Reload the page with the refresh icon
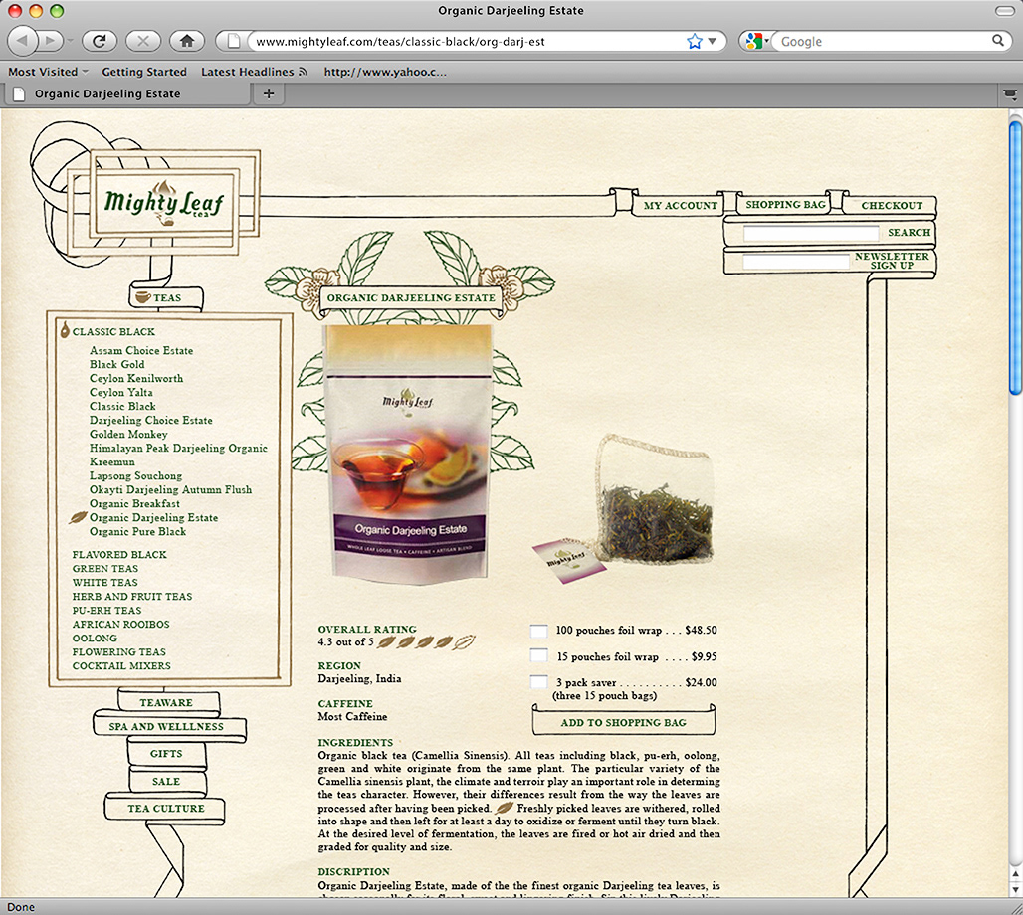Image resolution: width=1023 pixels, height=915 pixels. [100, 41]
